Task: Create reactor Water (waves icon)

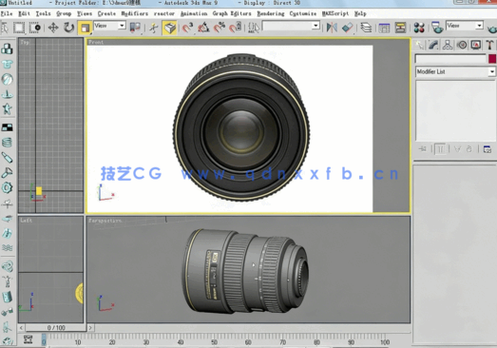Action: [x=7, y=247]
